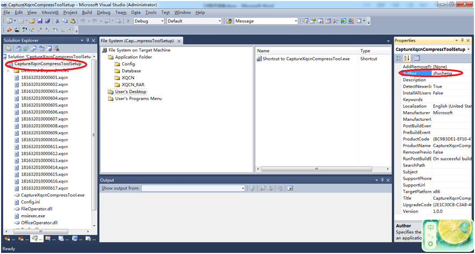Click the Command Window toolbar icon
This screenshot has width=475, height=254.
pyautogui.click(x=359, y=21)
